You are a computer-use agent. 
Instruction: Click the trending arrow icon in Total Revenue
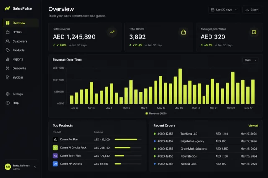coord(112,32)
